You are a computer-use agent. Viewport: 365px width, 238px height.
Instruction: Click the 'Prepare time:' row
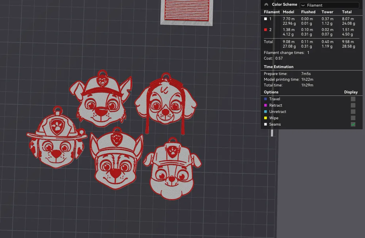pos(287,73)
